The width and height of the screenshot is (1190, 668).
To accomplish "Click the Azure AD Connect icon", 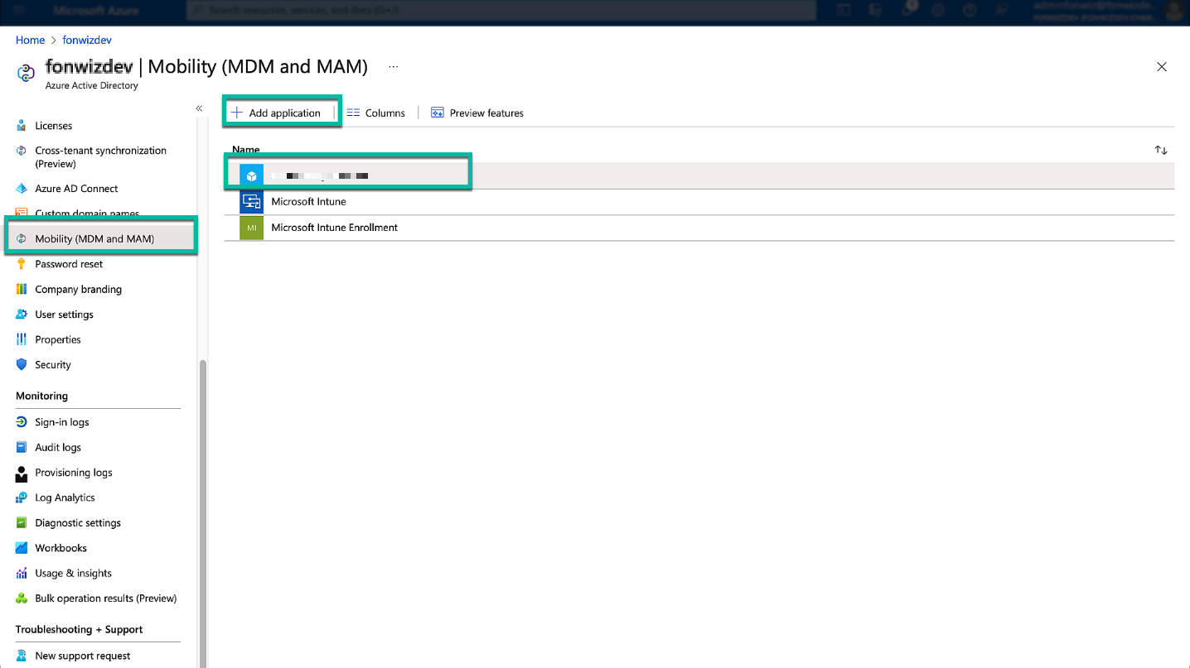I will tap(22, 189).
